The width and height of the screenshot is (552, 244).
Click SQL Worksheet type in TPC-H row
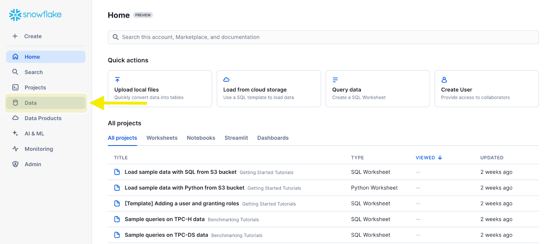pos(371,219)
